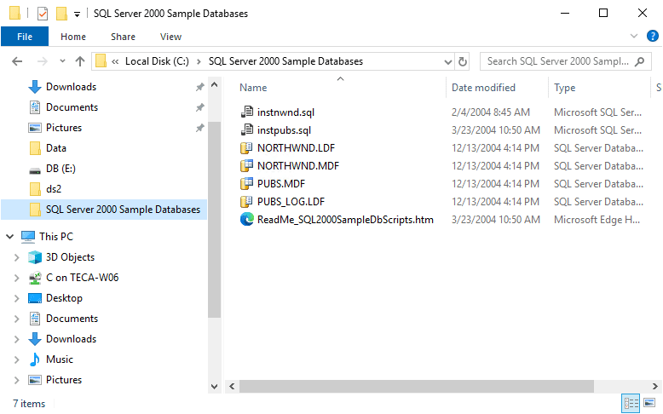
Task: Open the Help question mark icon
Action: [x=653, y=37]
